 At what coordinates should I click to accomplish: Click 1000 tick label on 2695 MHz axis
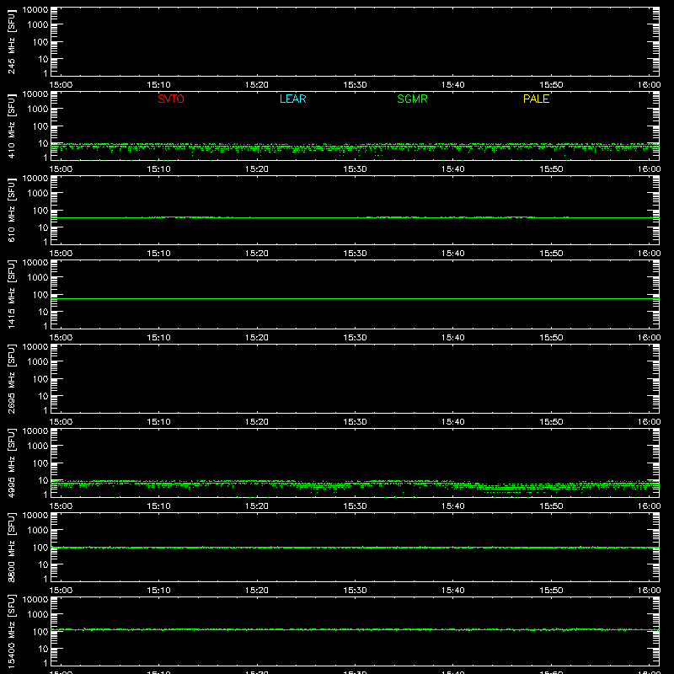(x=38, y=361)
